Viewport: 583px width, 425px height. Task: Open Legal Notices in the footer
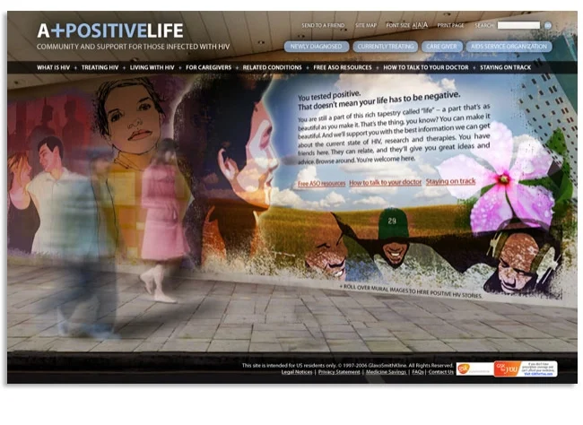click(x=297, y=372)
